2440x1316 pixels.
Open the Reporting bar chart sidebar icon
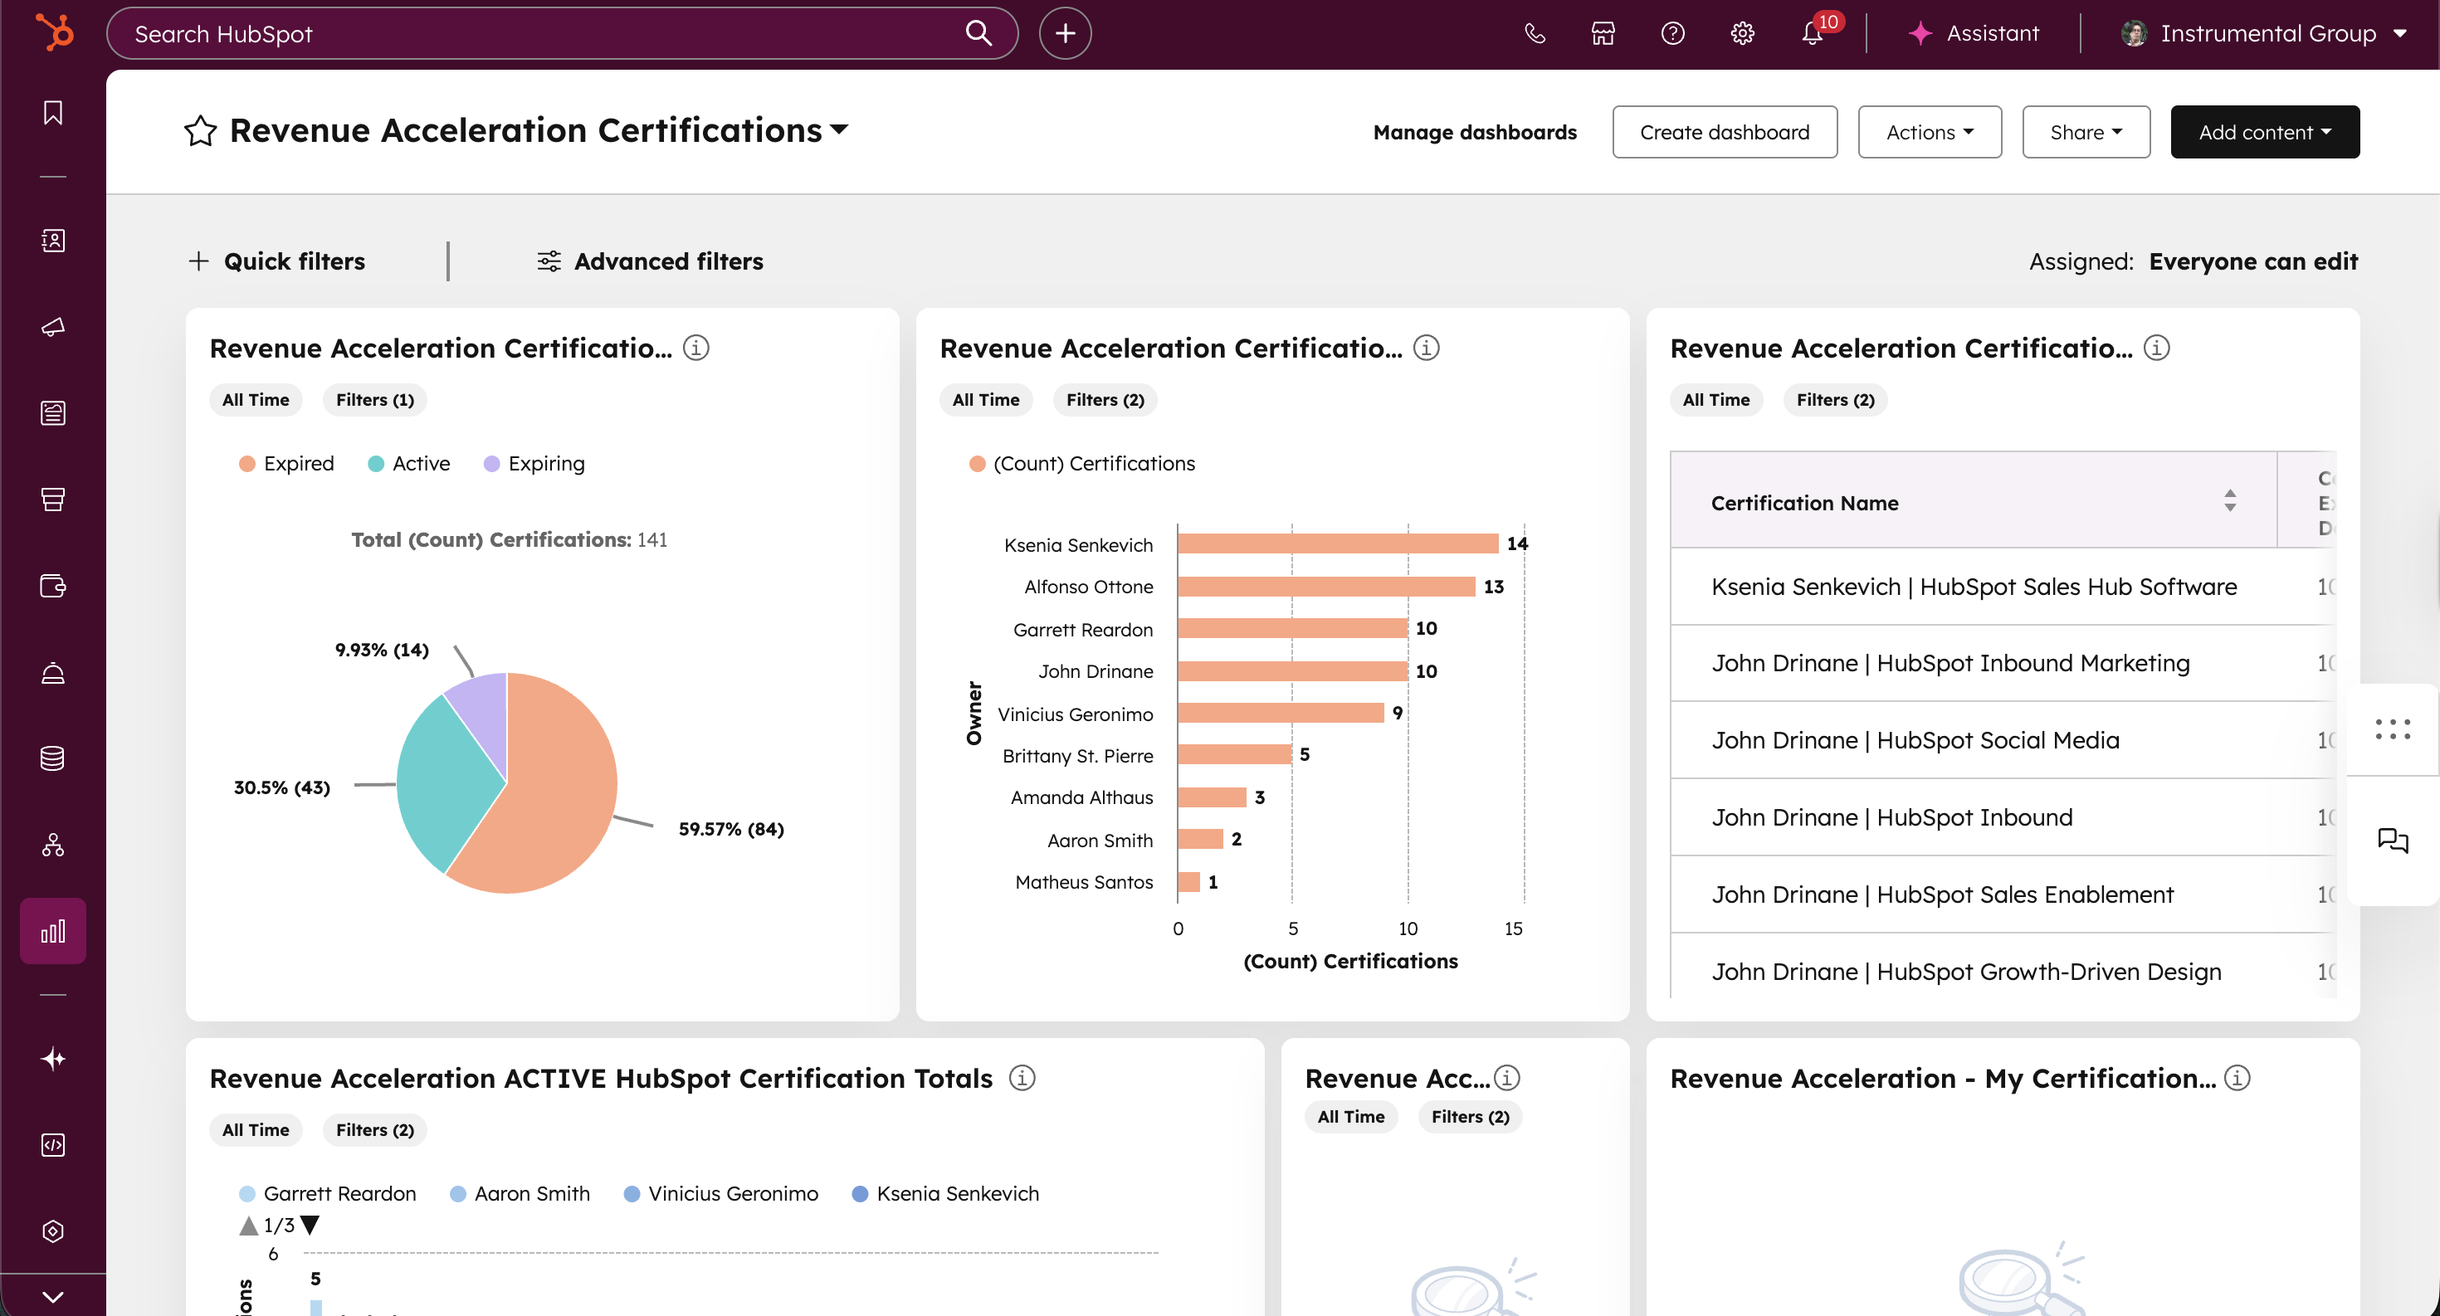pyautogui.click(x=53, y=931)
